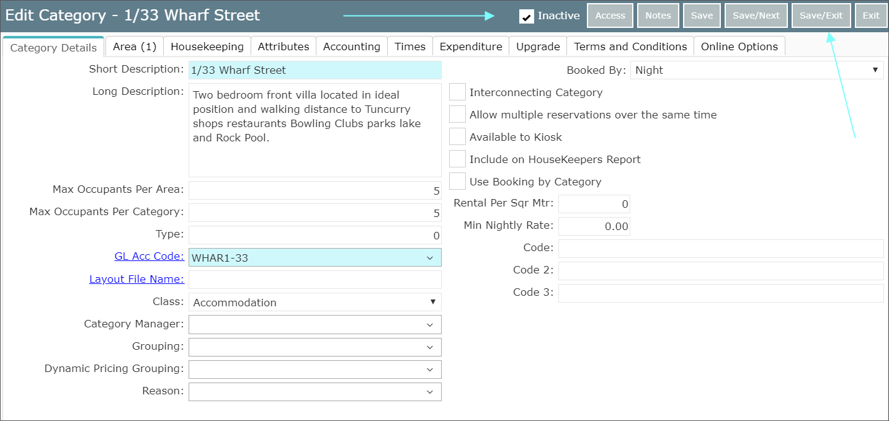889x421 pixels.
Task: Enable Use Booking by Category
Action: [457, 182]
